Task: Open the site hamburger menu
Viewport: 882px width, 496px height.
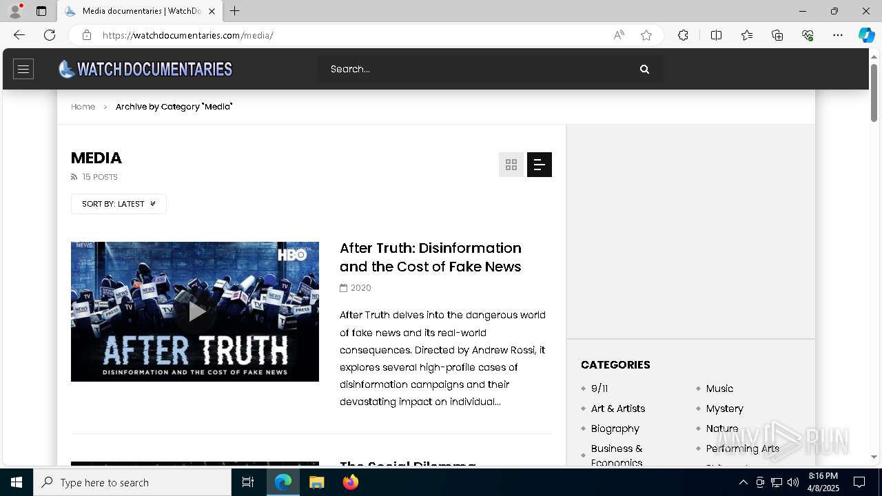Action: [x=23, y=69]
